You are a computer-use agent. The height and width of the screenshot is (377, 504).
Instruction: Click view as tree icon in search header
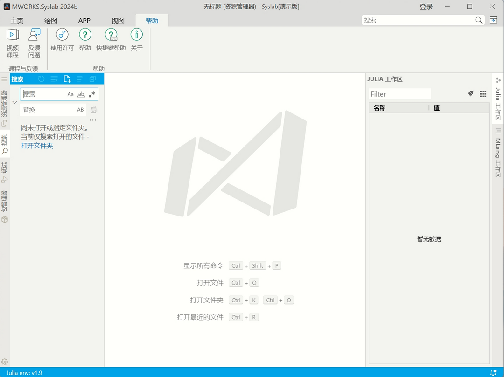(x=80, y=79)
